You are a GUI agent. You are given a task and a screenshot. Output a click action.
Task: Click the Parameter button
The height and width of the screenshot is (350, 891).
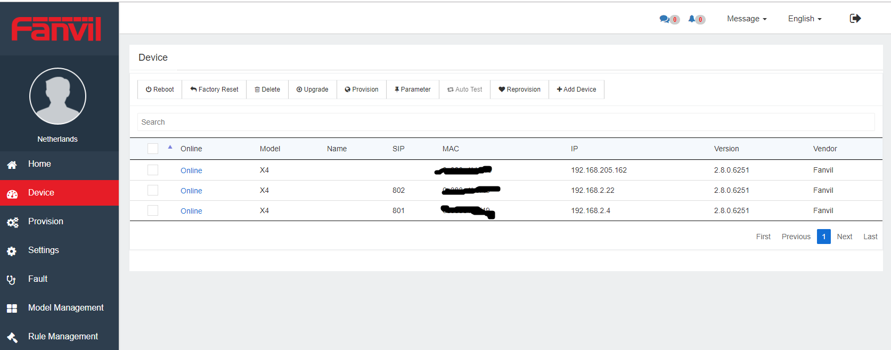click(x=413, y=89)
